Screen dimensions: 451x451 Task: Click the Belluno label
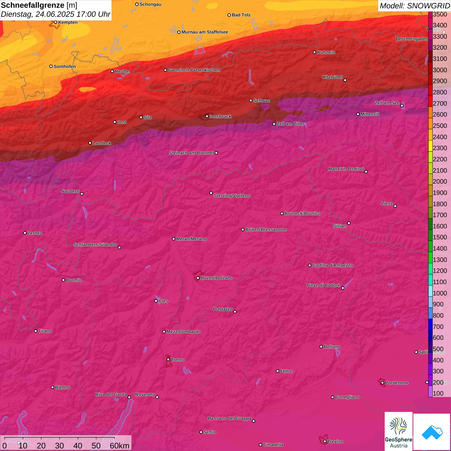(332, 347)
